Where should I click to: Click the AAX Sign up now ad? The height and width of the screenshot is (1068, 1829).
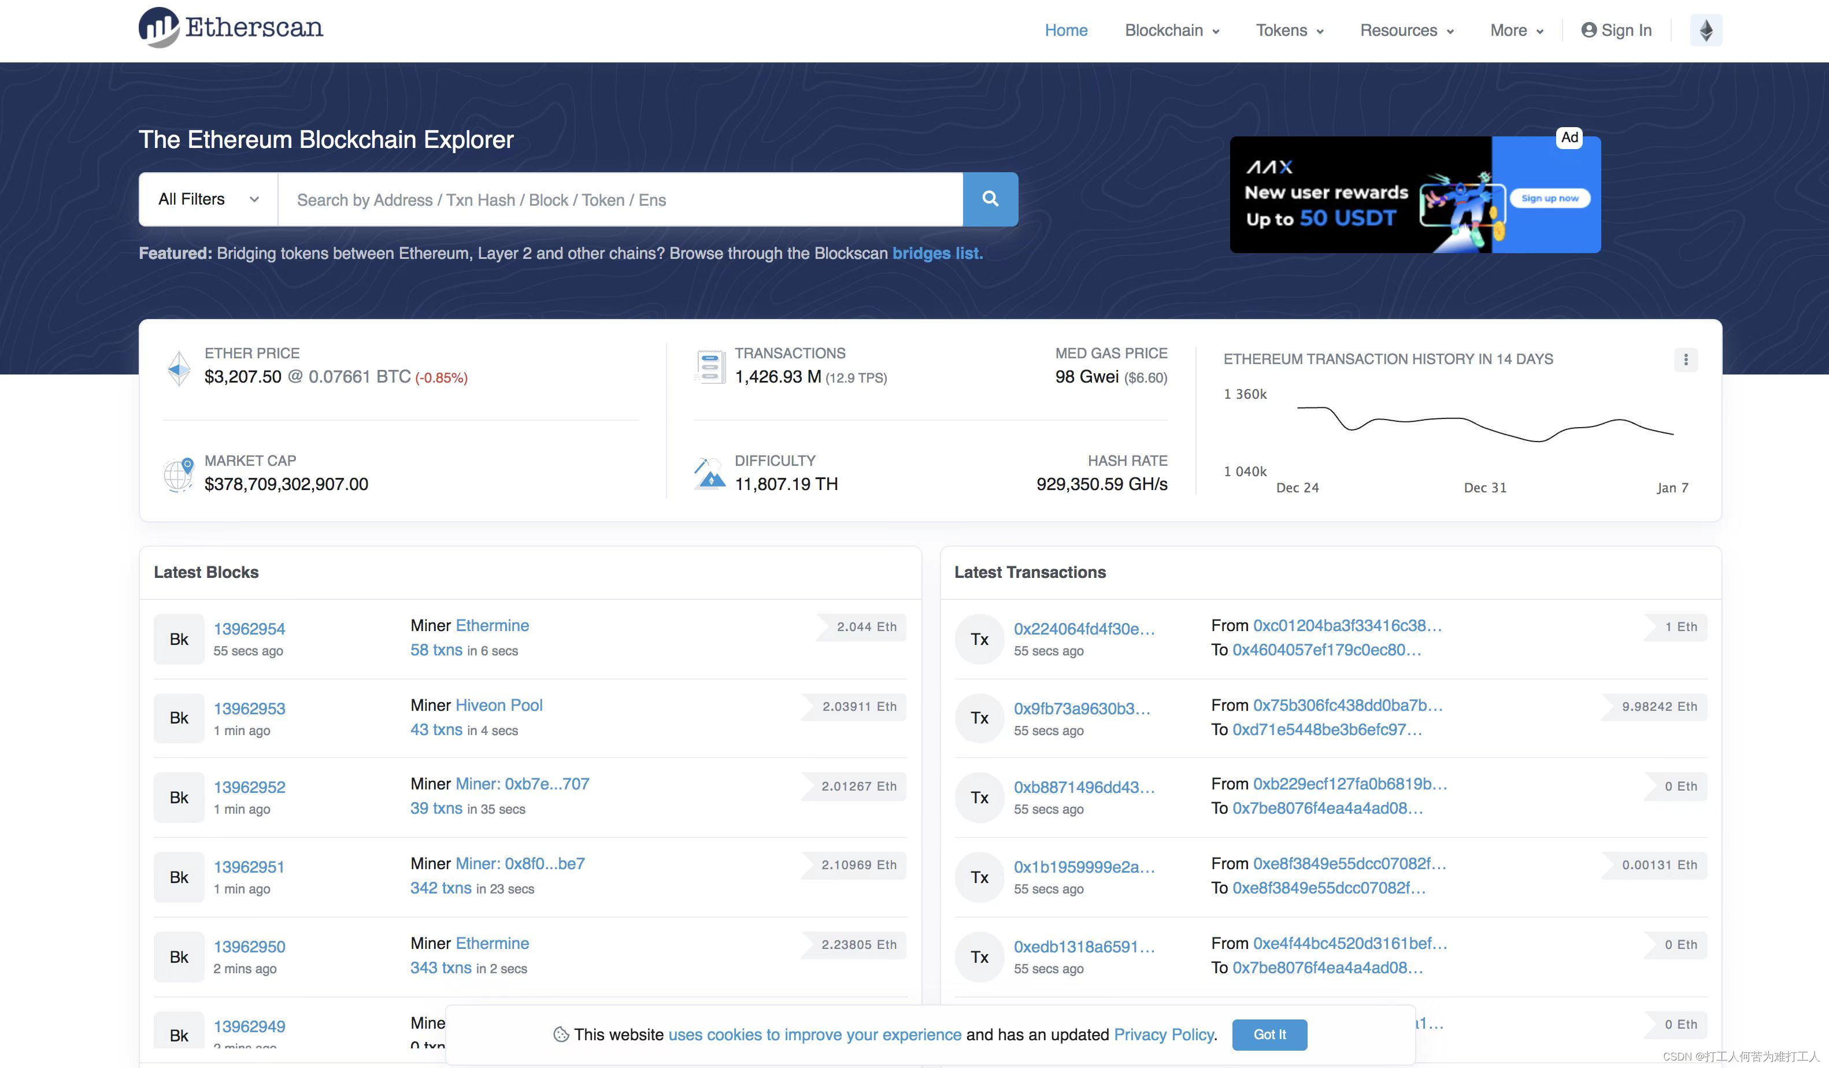click(1550, 198)
